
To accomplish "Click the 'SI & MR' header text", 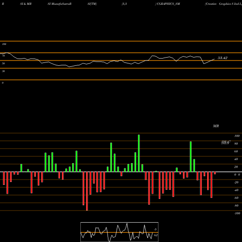I will click(26, 4).
